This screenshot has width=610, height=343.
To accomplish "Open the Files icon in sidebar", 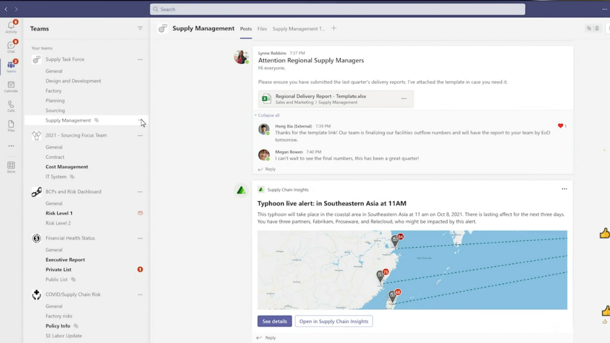I will [11, 125].
